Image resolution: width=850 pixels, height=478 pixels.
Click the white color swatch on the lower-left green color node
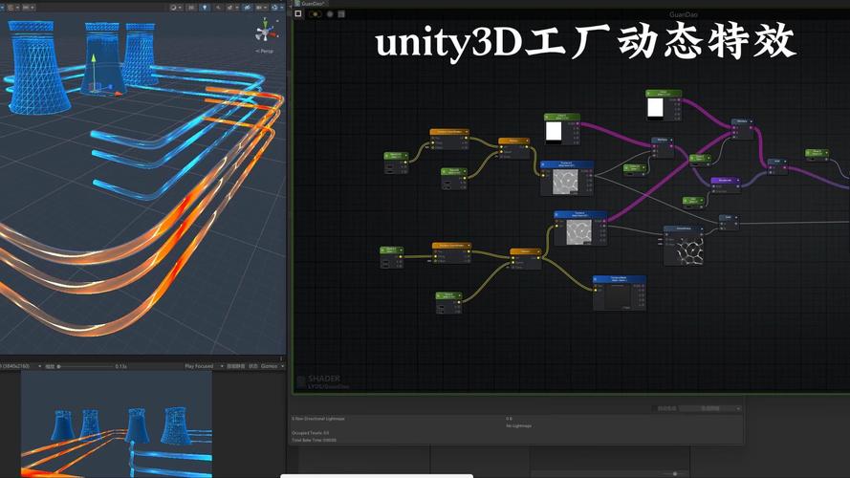[x=554, y=131]
